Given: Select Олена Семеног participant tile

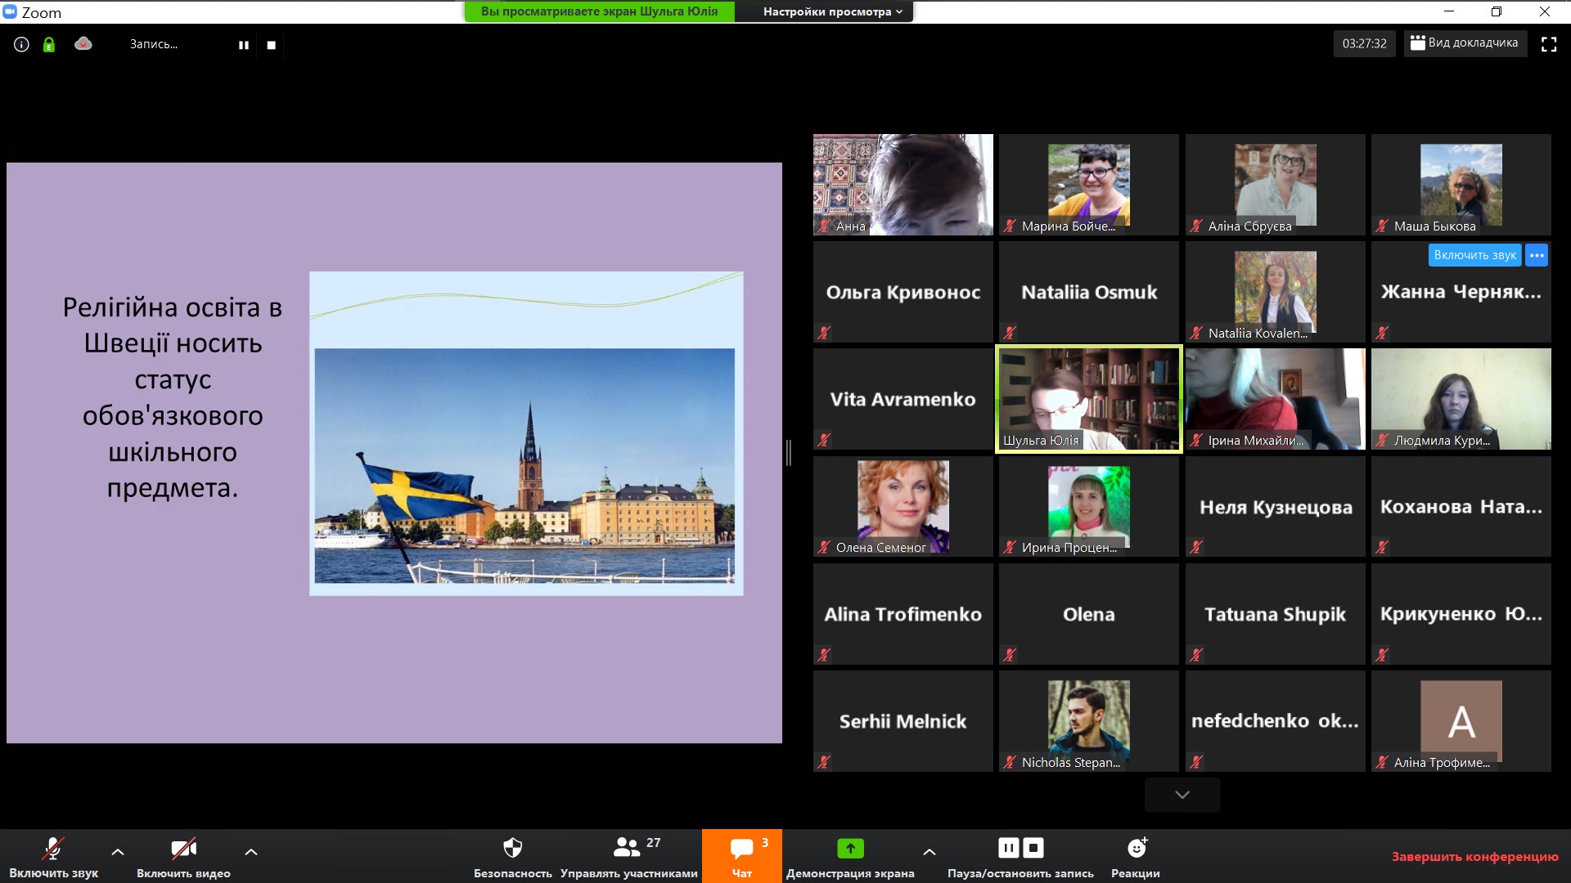Looking at the screenshot, I should coord(903,506).
